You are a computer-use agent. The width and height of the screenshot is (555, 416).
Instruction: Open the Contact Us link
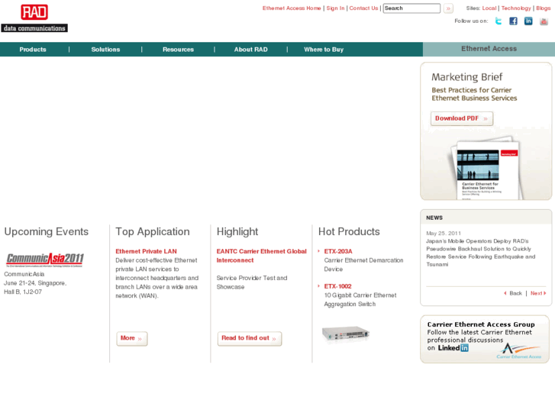363,8
